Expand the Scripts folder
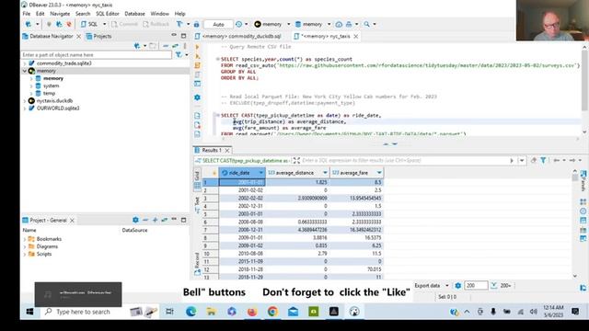The height and width of the screenshot is (331, 589). tap(25, 254)
